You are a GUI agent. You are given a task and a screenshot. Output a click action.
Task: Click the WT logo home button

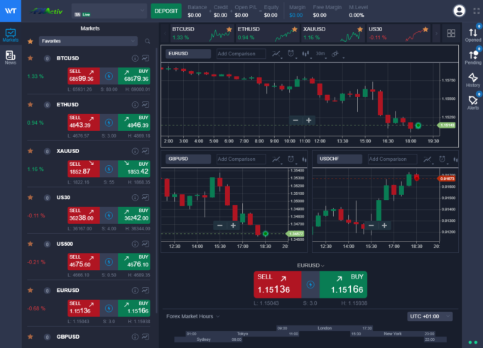11,11
